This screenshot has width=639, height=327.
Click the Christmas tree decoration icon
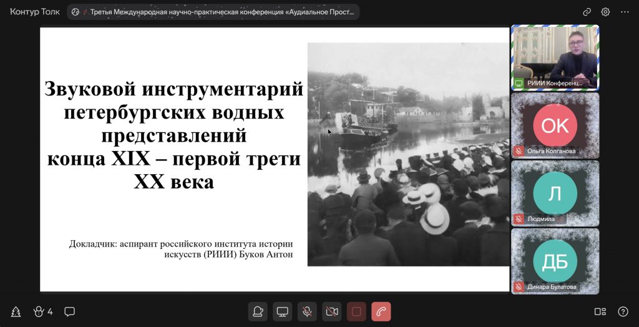click(x=16, y=311)
